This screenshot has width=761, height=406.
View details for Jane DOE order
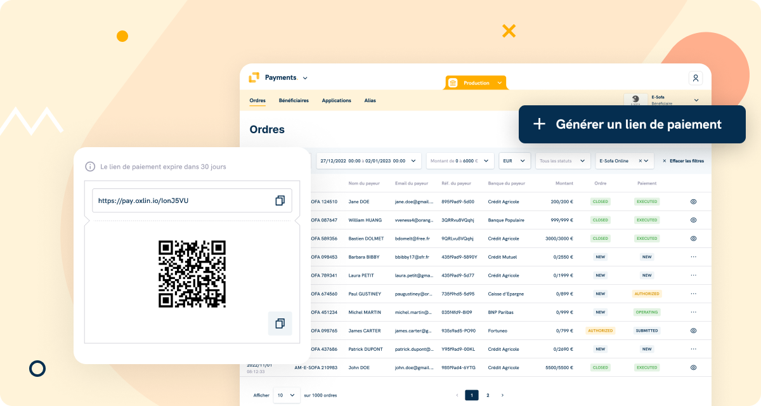(693, 202)
